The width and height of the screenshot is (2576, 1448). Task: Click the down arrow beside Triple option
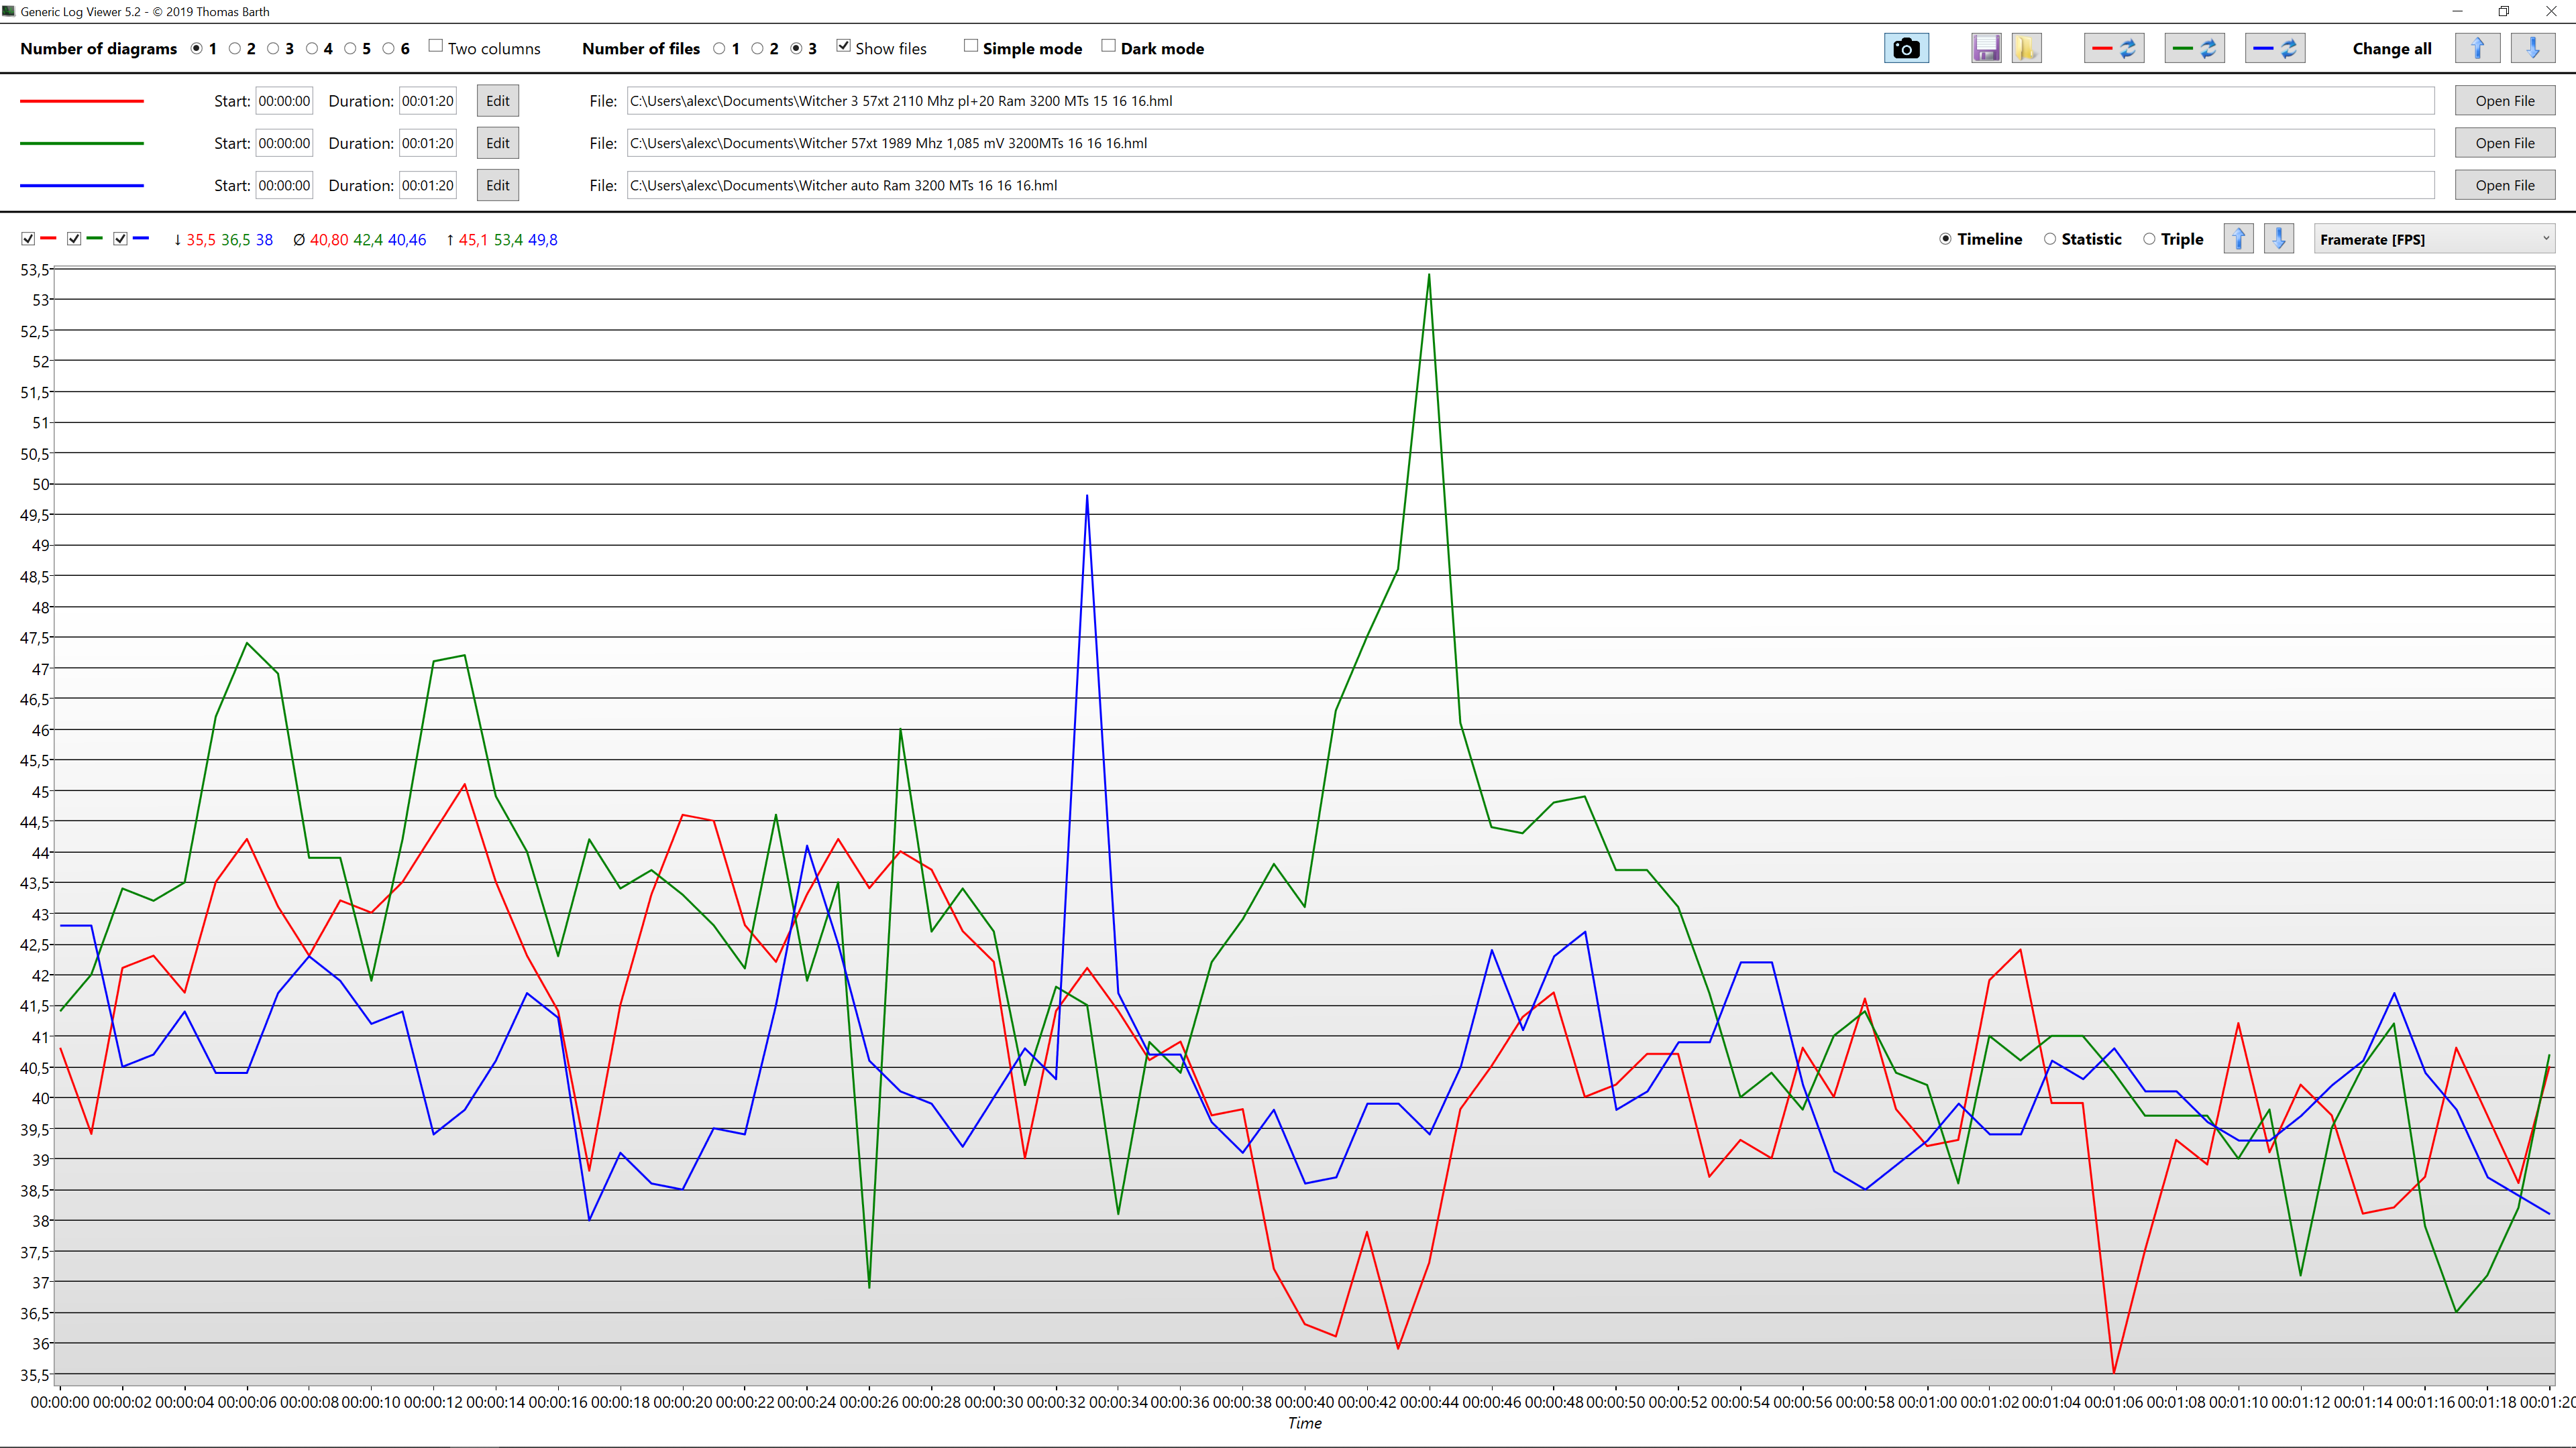(2278, 239)
